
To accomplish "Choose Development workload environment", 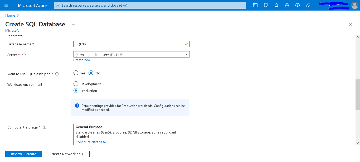I will (76, 84).
